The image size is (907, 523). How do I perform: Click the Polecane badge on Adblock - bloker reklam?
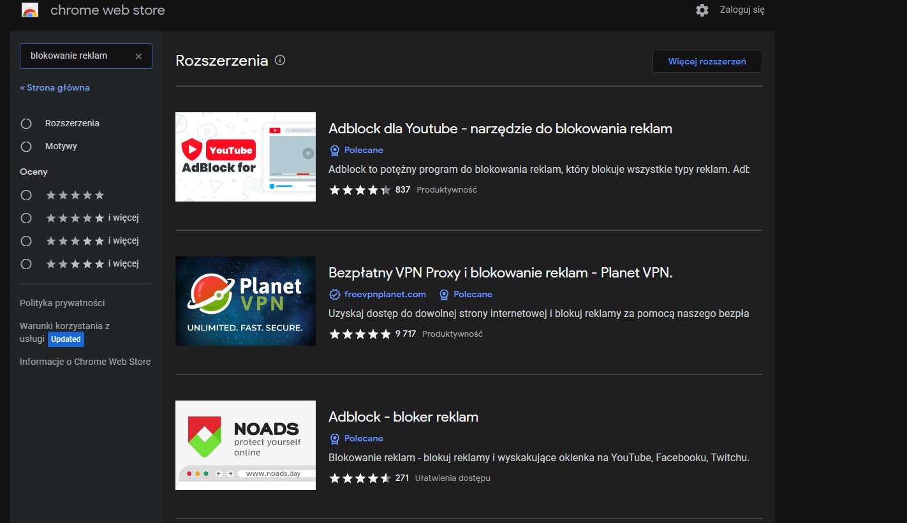pos(355,438)
